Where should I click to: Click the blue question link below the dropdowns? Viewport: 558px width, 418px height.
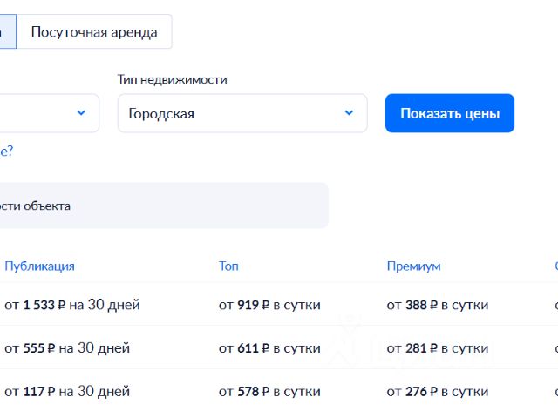pyautogui.click(x=6, y=151)
